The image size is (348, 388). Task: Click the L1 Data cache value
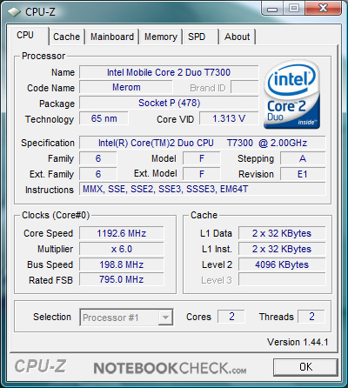(x=282, y=233)
